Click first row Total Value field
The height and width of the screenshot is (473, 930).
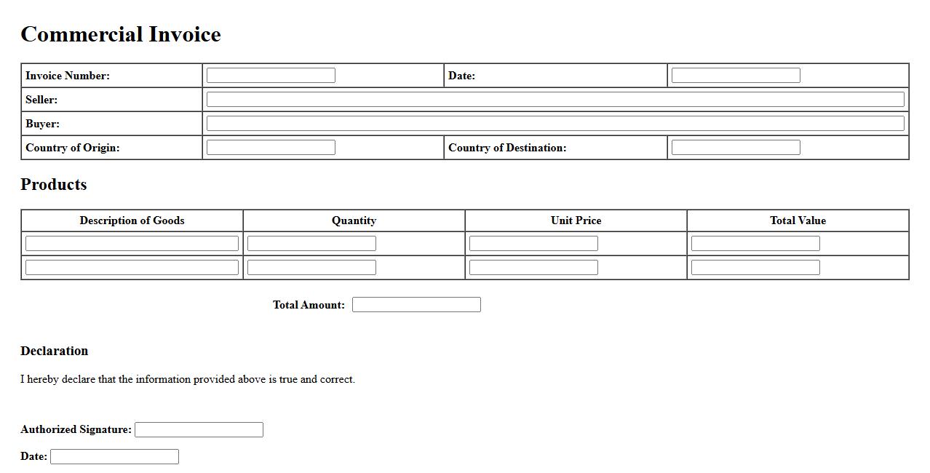755,244
